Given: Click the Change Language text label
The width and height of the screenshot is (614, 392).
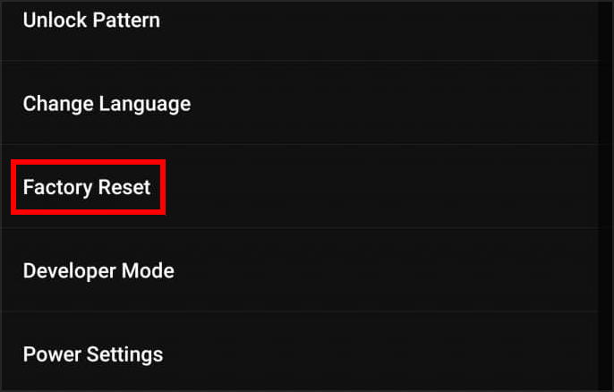Looking at the screenshot, I should (107, 104).
